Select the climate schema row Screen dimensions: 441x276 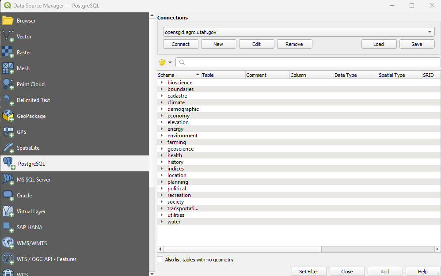tap(299, 102)
